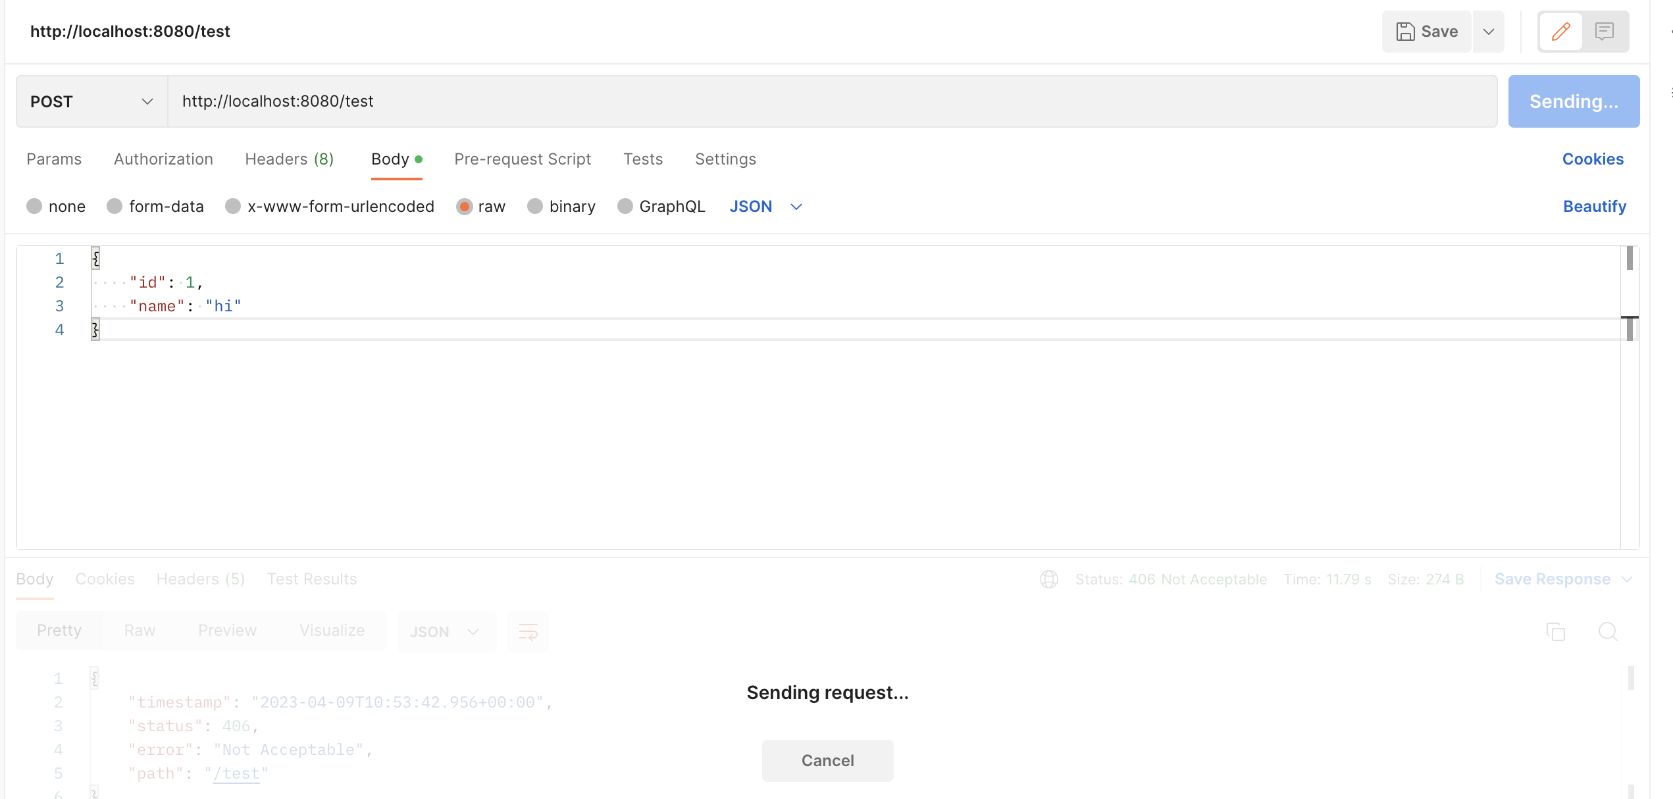Click the search response magnifier icon
This screenshot has width=1673, height=799.
click(1608, 632)
